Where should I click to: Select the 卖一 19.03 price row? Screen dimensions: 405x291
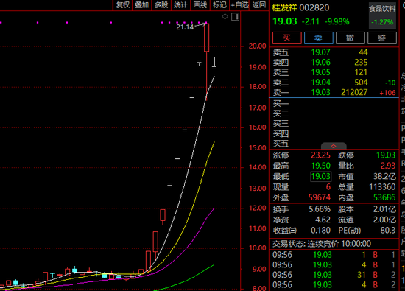334,92
